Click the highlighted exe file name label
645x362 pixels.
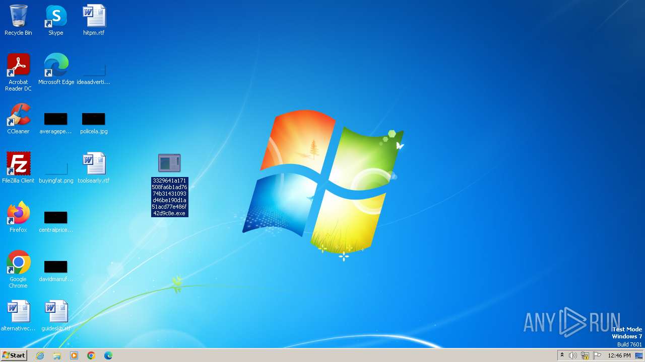(x=170, y=197)
